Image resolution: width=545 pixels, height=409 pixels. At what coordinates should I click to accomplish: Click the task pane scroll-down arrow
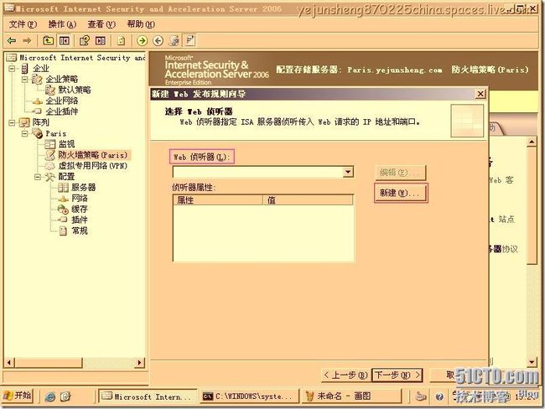[x=532, y=362]
